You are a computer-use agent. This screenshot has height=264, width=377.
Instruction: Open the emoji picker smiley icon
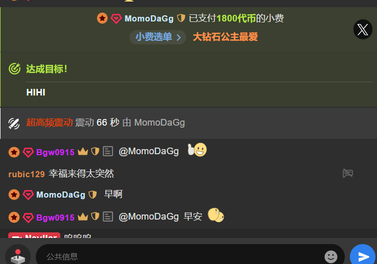[x=331, y=256]
